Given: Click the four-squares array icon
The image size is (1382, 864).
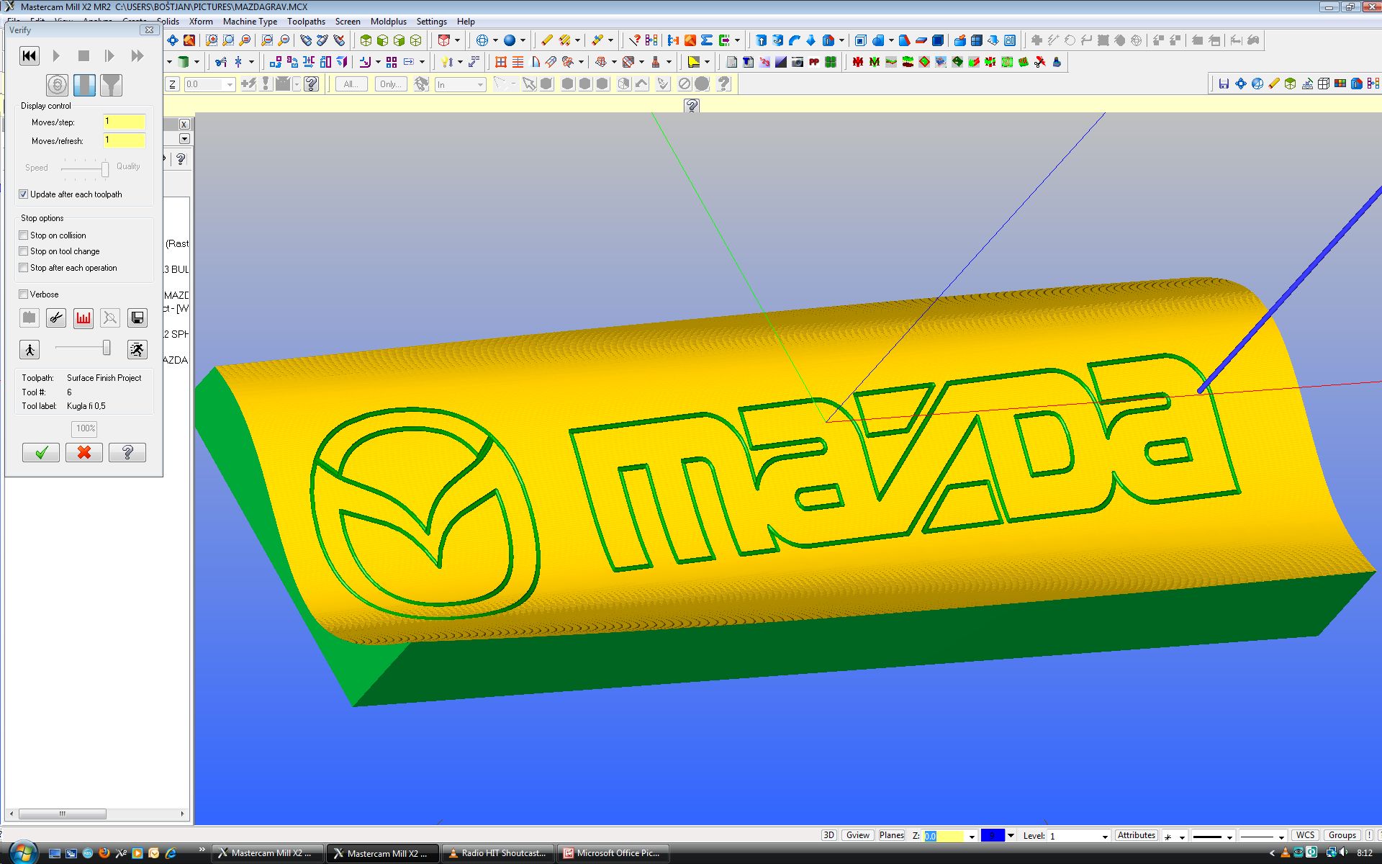Looking at the screenshot, I should click(x=392, y=62).
